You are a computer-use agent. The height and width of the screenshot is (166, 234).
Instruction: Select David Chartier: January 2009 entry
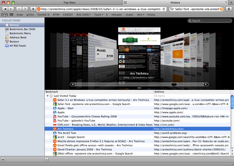pos(137,150)
